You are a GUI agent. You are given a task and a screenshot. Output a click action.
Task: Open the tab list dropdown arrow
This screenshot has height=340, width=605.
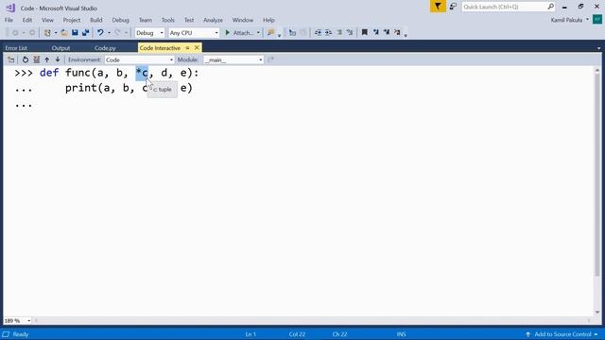click(x=598, y=48)
